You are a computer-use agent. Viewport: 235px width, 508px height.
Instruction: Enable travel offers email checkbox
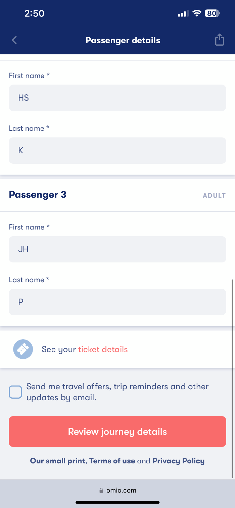point(15,392)
